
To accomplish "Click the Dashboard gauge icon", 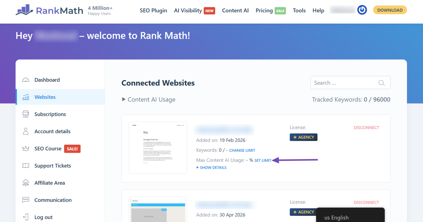I will pos(26,80).
